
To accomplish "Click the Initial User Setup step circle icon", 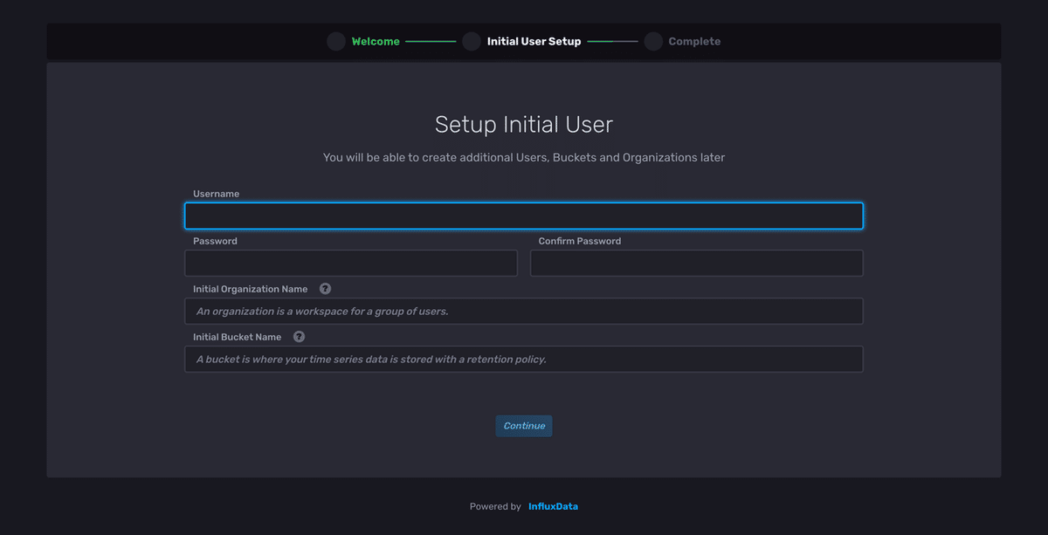I will coord(471,41).
